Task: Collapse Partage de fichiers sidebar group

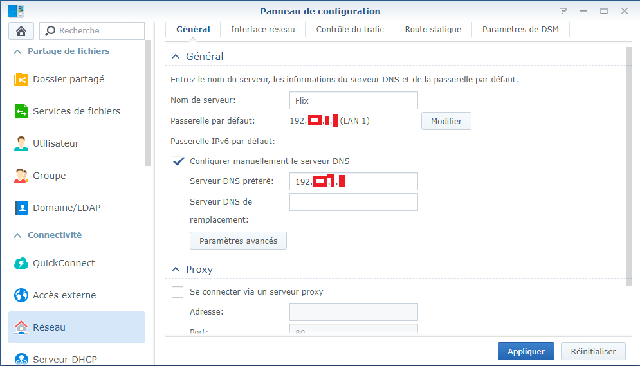Action: (x=17, y=51)
